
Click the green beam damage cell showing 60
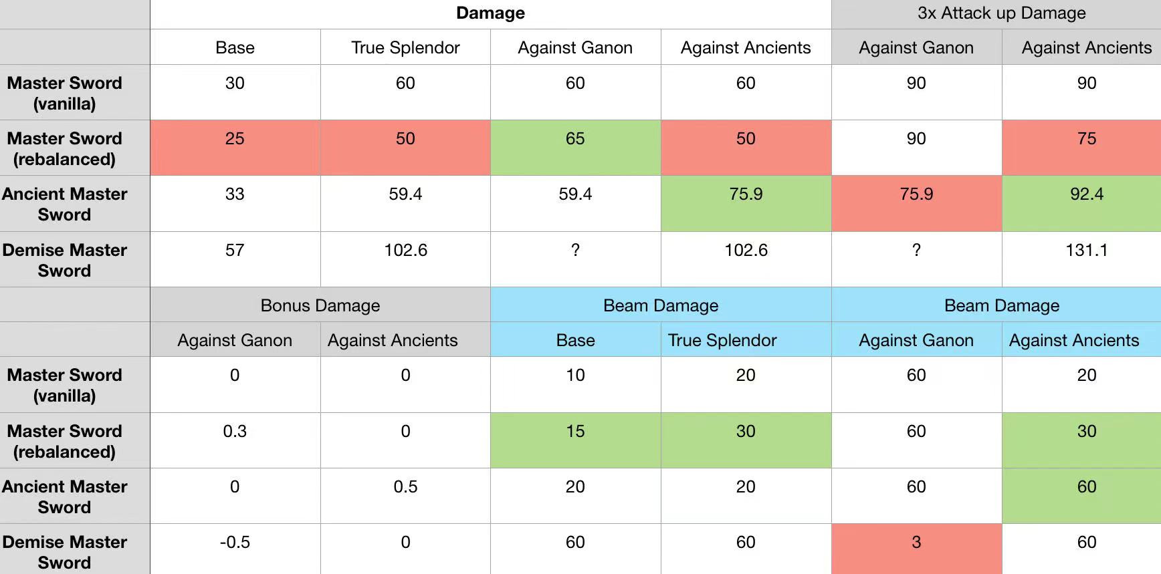point(1086,487)
